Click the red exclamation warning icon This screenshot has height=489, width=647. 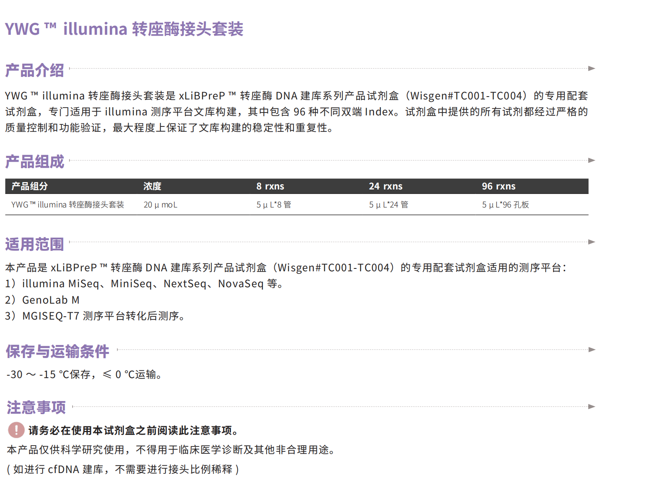[16, 430]
